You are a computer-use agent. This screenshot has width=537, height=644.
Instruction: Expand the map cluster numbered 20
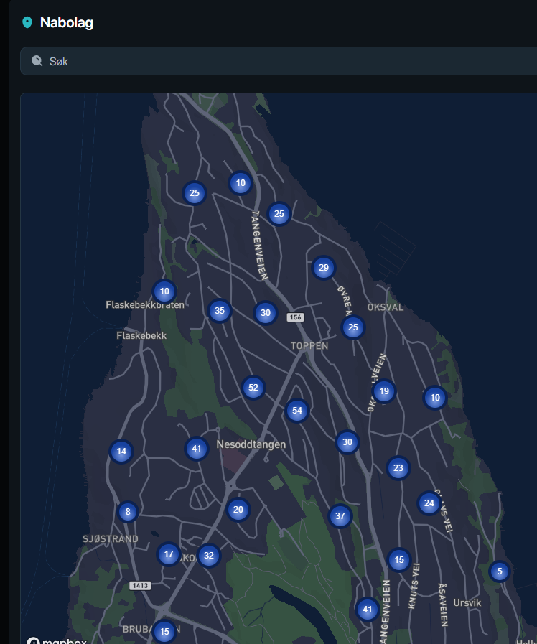pos(238,510)
